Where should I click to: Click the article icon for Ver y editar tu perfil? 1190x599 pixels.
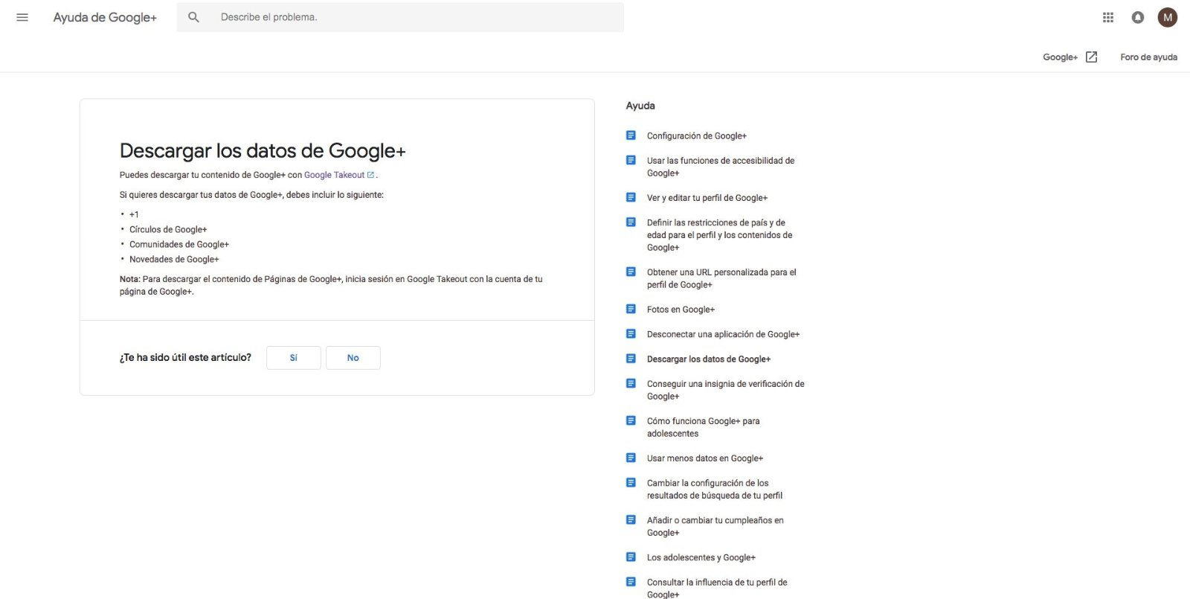pyautogui.click(x=631, y=197)
